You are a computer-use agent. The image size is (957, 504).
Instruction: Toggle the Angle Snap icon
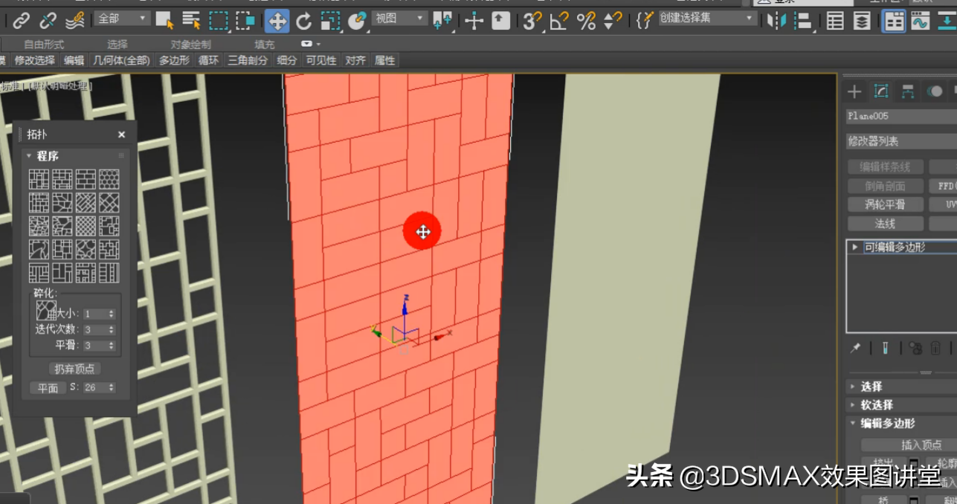tap(558, 21)
